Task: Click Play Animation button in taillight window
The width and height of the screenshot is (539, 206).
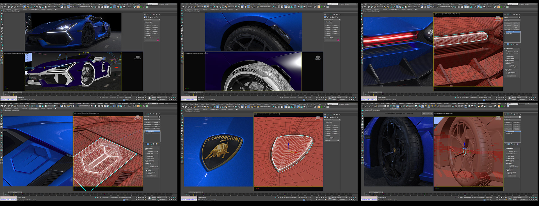Action: coord(501,98)
